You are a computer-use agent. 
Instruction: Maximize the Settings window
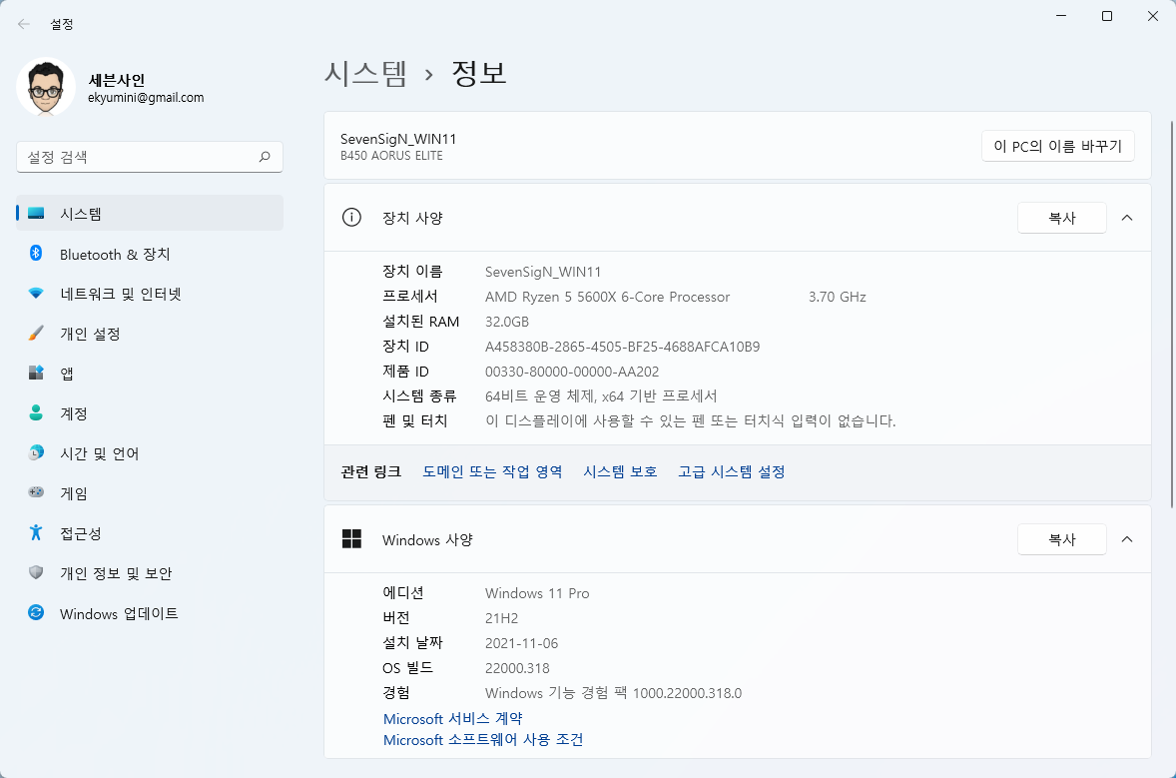pyautogui.click(x=1106, y=16)
